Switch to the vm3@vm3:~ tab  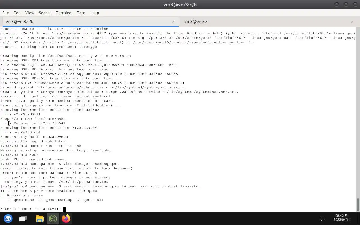268,22
